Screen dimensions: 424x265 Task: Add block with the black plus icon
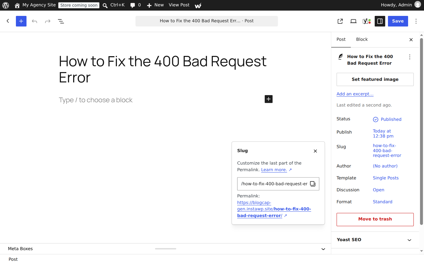[268, 99]
